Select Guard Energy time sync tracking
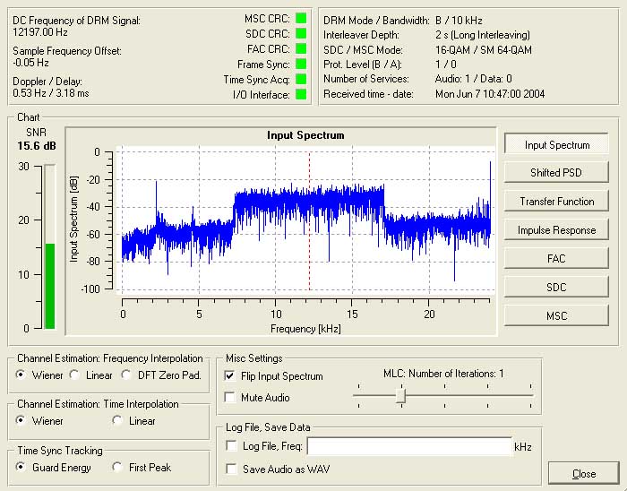Viewport: 627px width, 491px height. click(x=21, y=468)
